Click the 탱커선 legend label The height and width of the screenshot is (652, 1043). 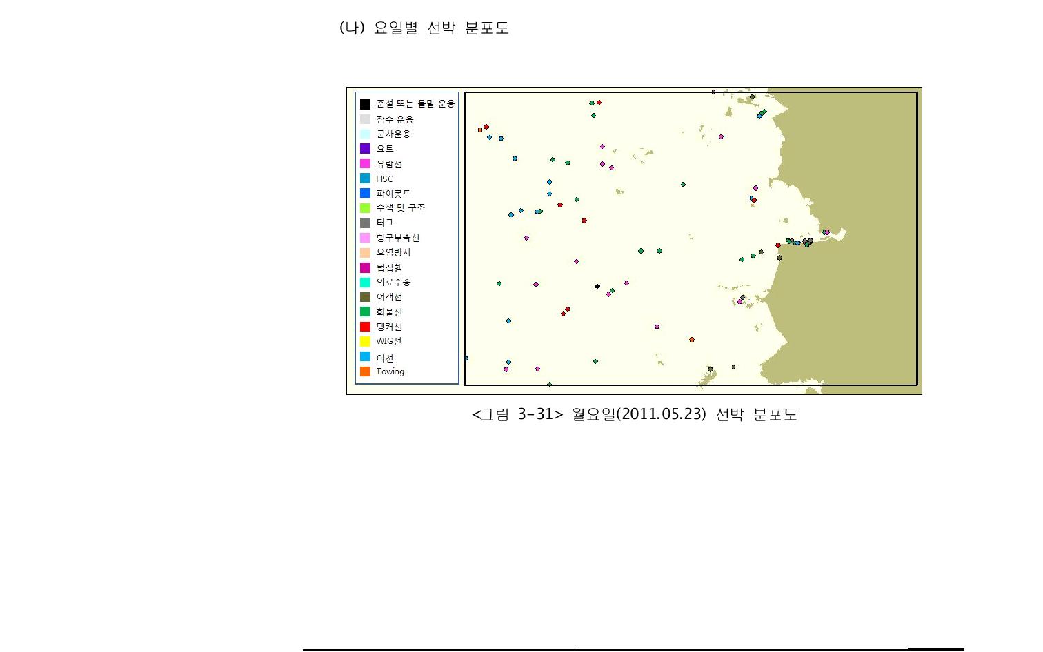coord(389,327)
